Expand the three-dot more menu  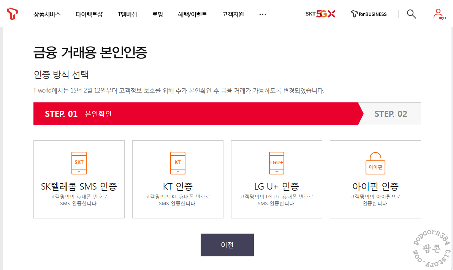click(x=263, y=14)
